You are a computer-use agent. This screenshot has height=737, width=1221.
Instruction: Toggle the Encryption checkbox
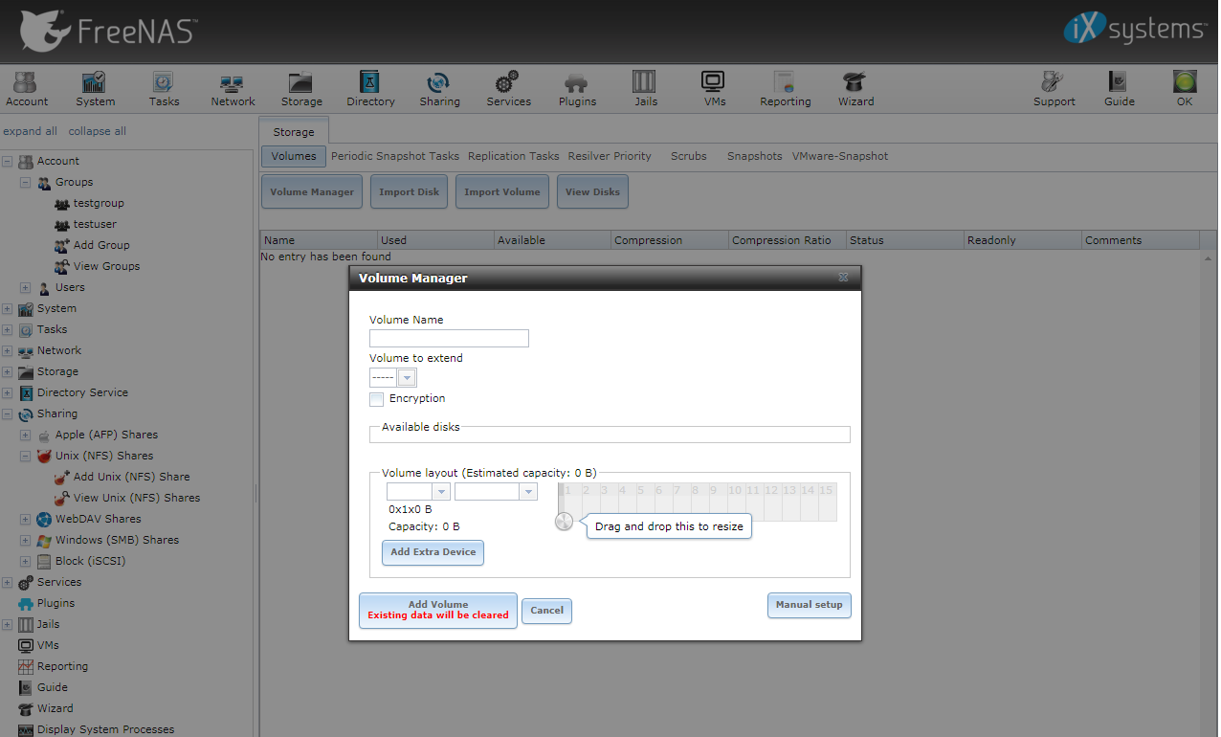(377, 399)
